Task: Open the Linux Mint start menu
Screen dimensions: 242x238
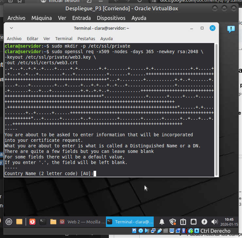Action: pos(9,222)
